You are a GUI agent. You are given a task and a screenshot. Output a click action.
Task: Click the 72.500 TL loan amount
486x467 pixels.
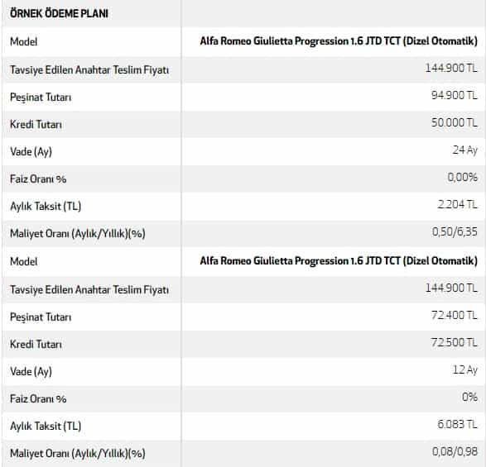(x=454, y=342)
